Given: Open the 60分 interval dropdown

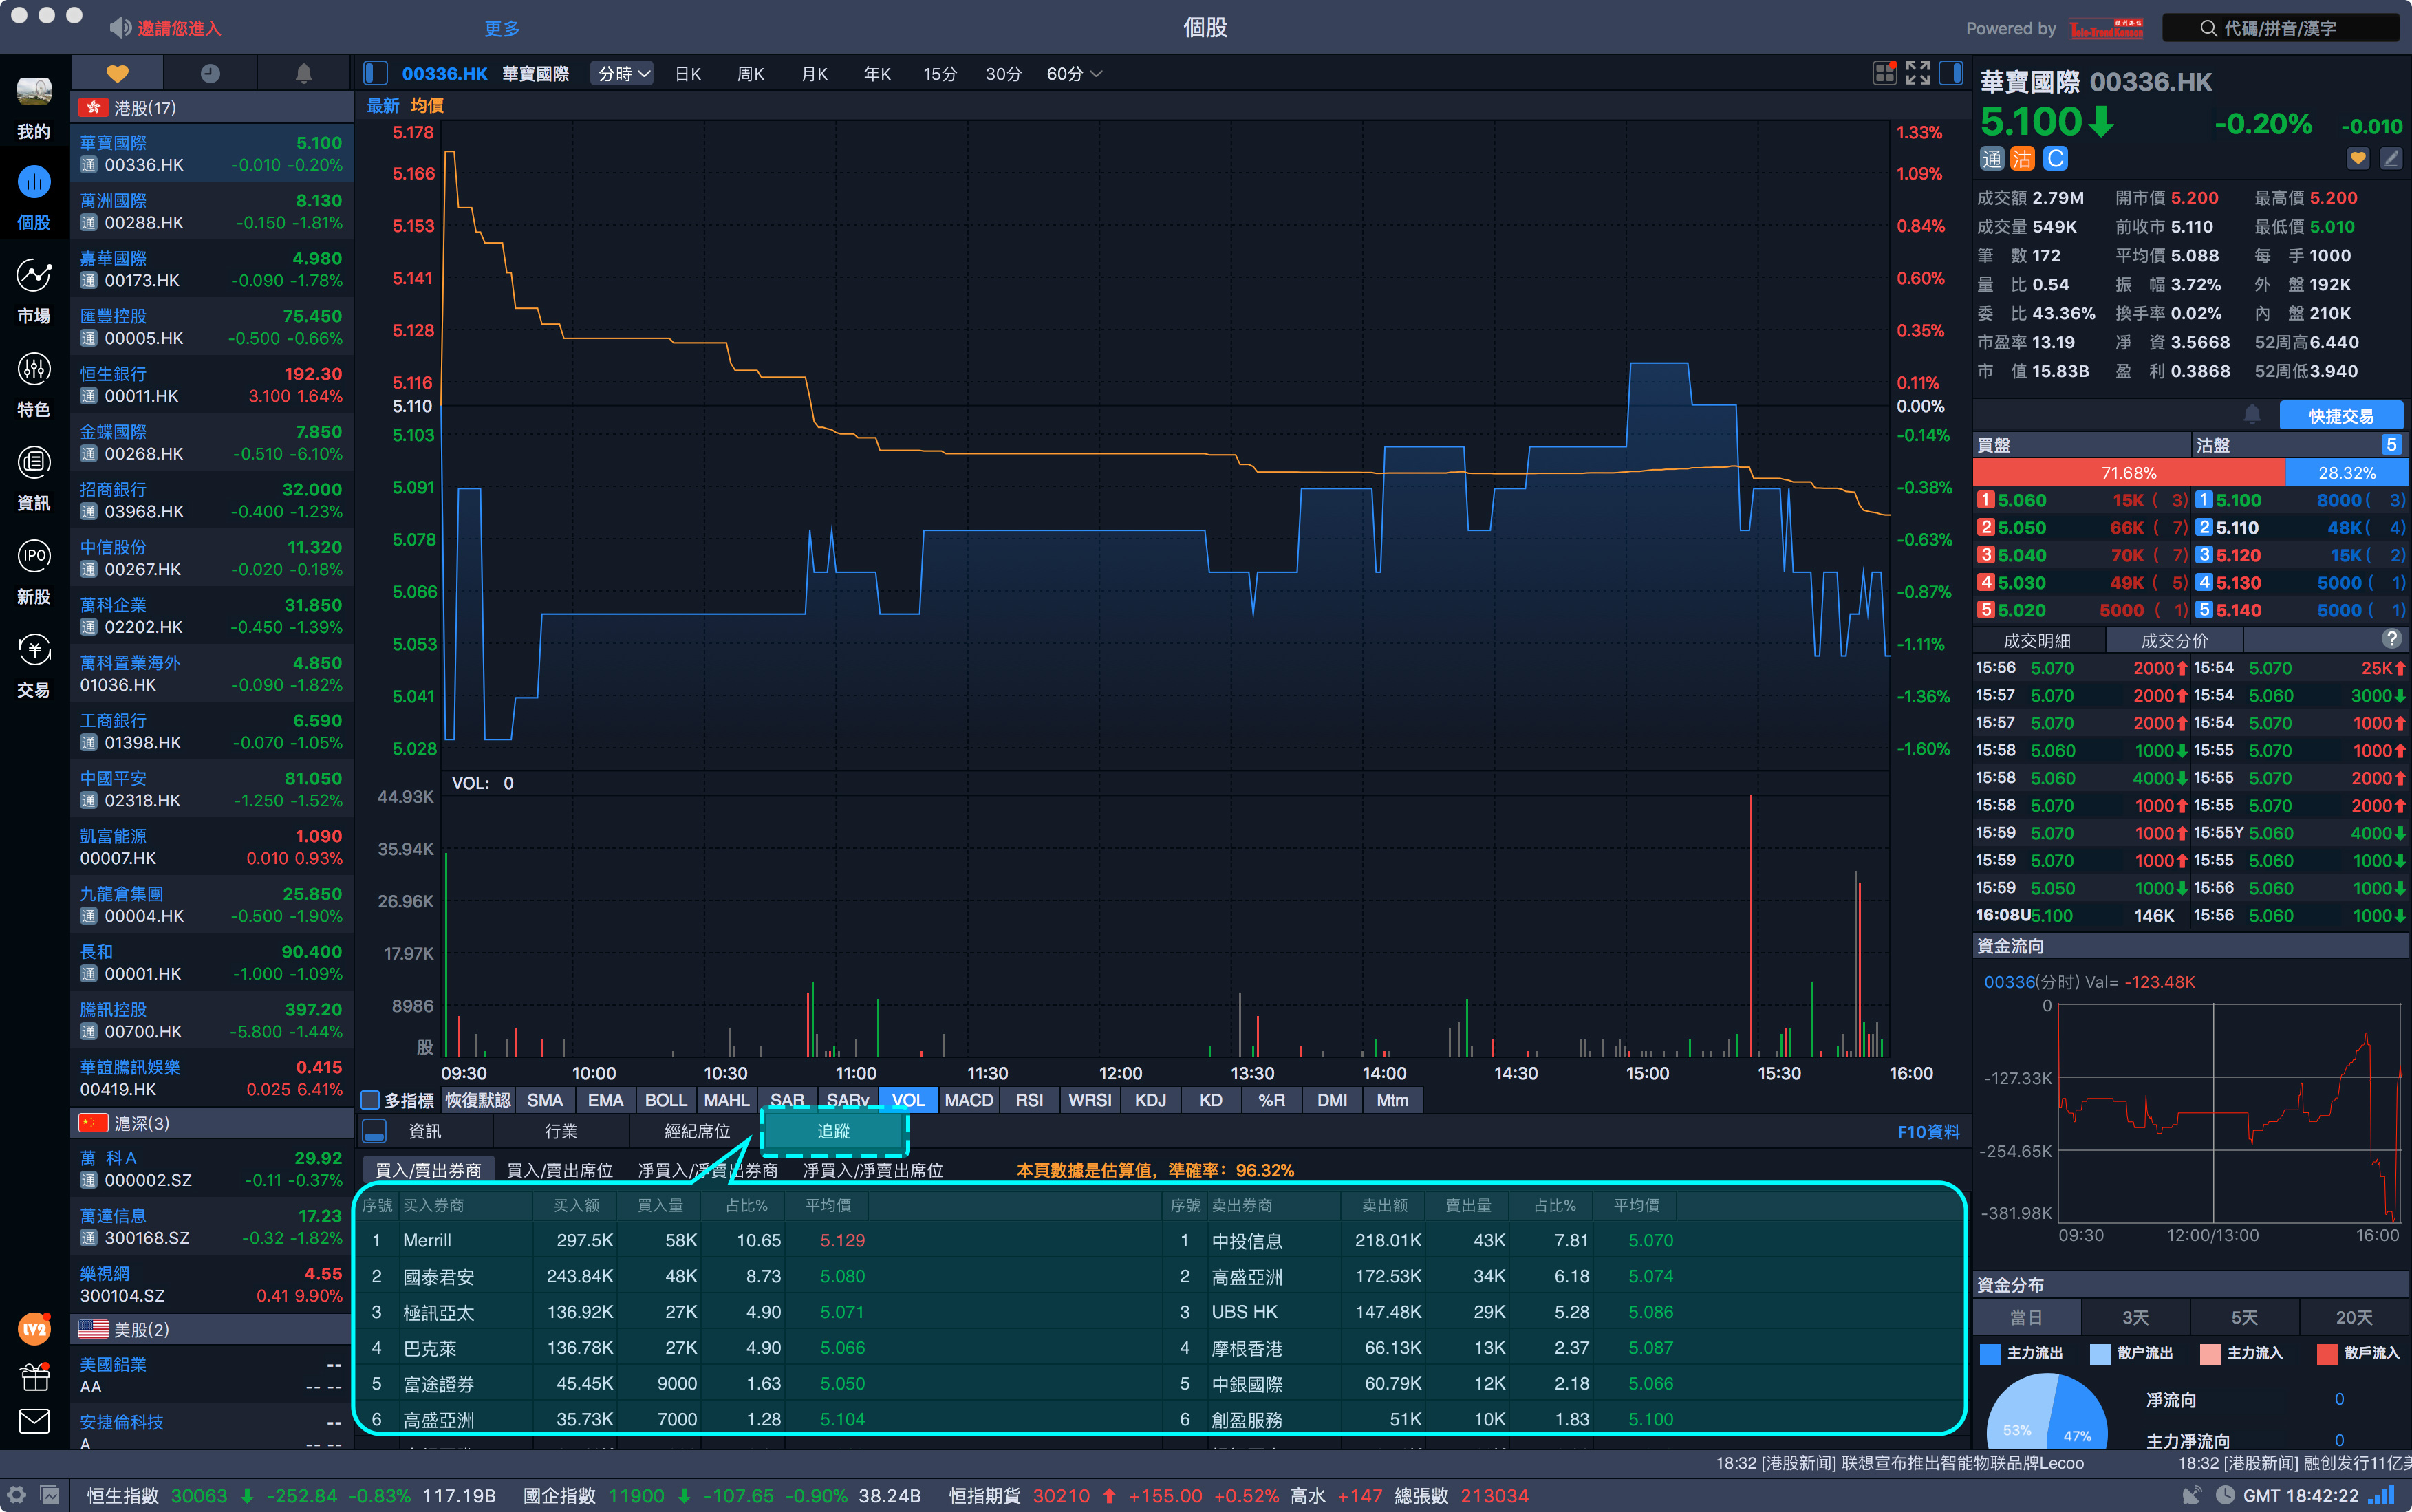Looking at the screenshot, I should (x=1074, y=74).
